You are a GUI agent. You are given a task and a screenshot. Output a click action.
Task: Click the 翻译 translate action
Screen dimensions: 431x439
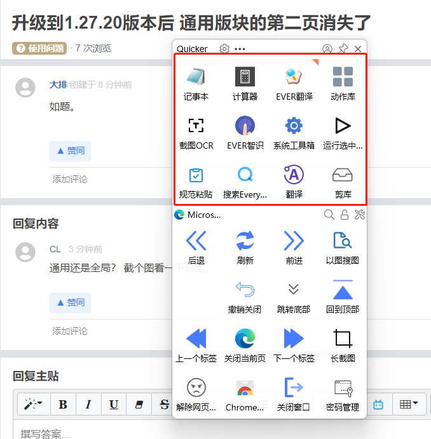[x=294, y=182]
